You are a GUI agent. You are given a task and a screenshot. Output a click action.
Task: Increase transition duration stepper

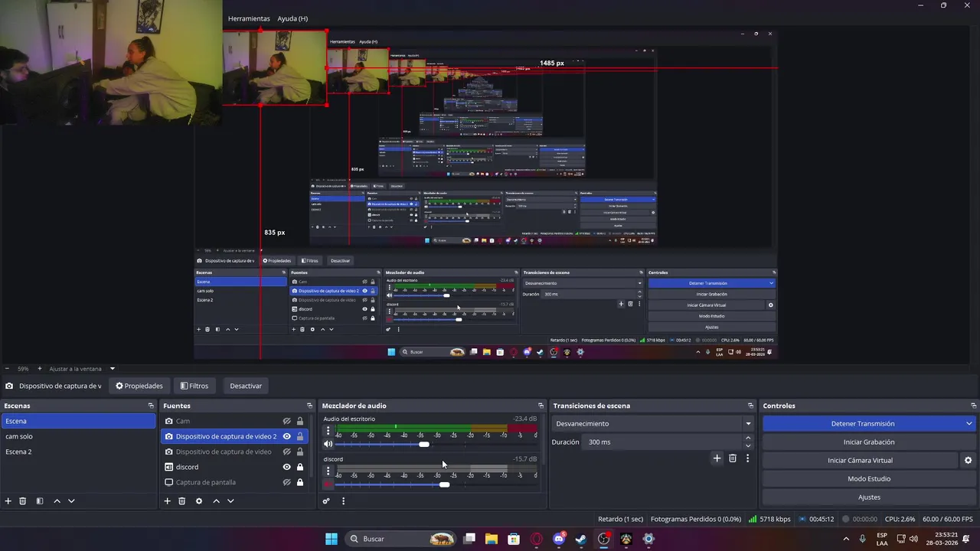tap(748, 439)
